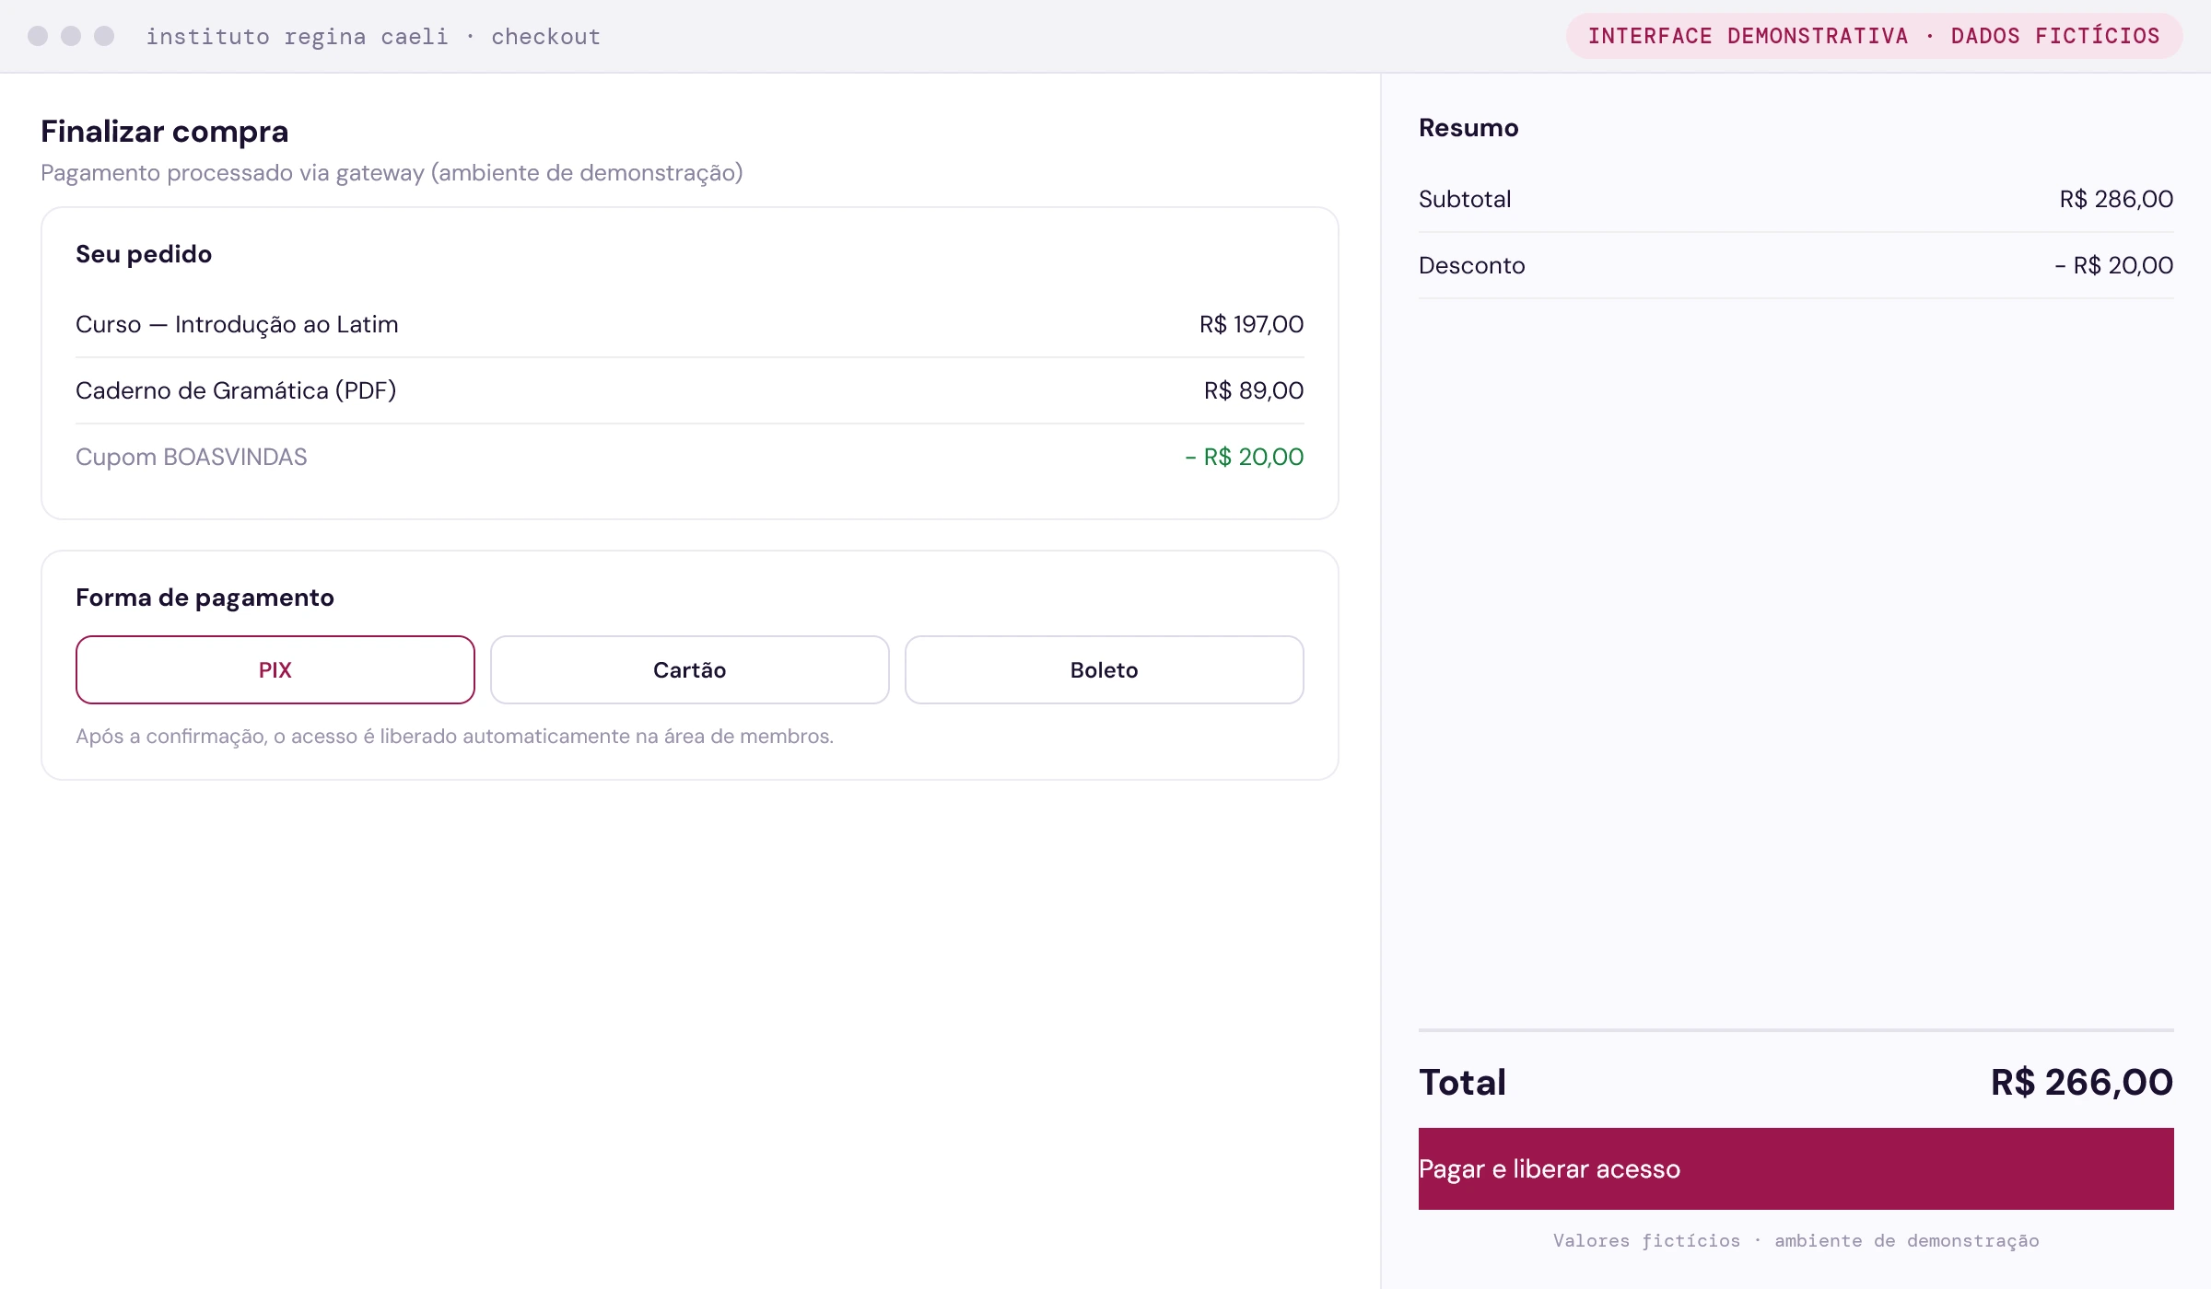The image size is (2211, 1289).
Task: Click Caderno de Gramática (PDF) item
Action: click(x=236, y=390)
